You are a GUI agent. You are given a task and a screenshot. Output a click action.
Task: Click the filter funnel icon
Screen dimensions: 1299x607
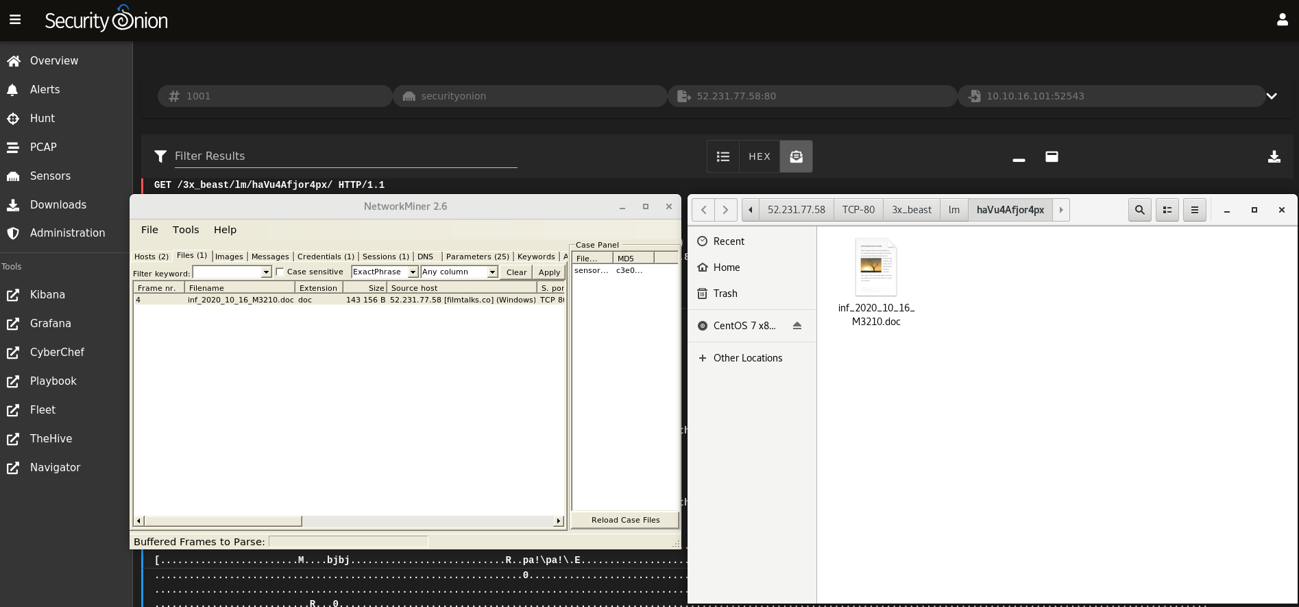click(x=160, y=156)
